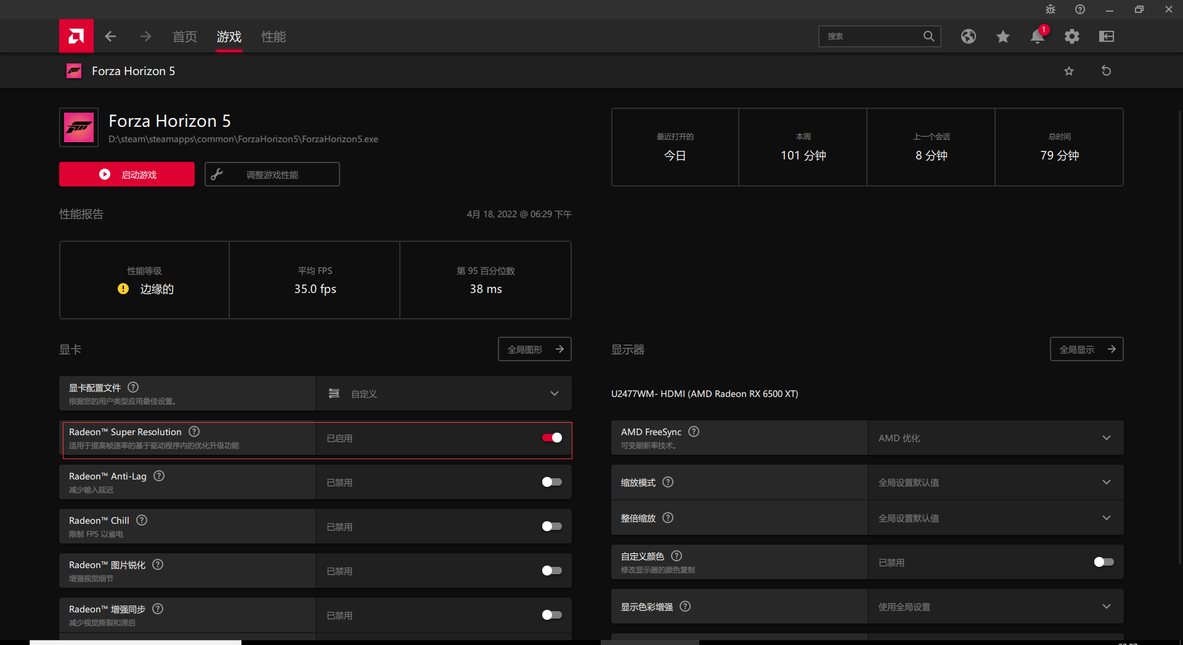Screen dimensions: 1183x645
Task: Click the game path ForzaHorizon5.exe text
Action: [x=243, y=139]
